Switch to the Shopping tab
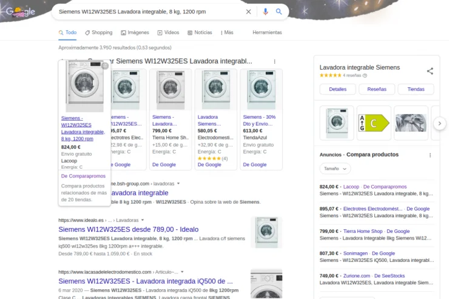Viewport: 449px width, 299px height. 98,33
